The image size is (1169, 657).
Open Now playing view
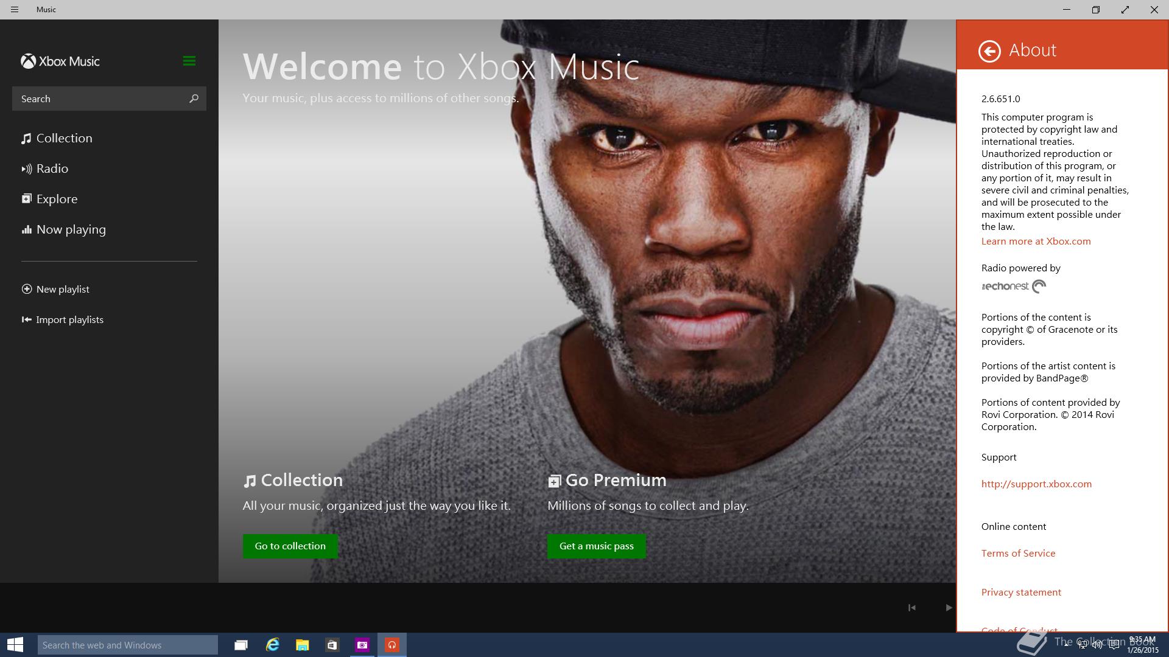[64, 229]
